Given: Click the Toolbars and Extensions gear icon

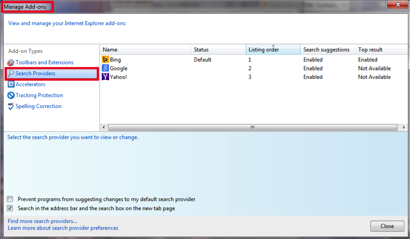Looking at the screenshot, I should (11, 62).
